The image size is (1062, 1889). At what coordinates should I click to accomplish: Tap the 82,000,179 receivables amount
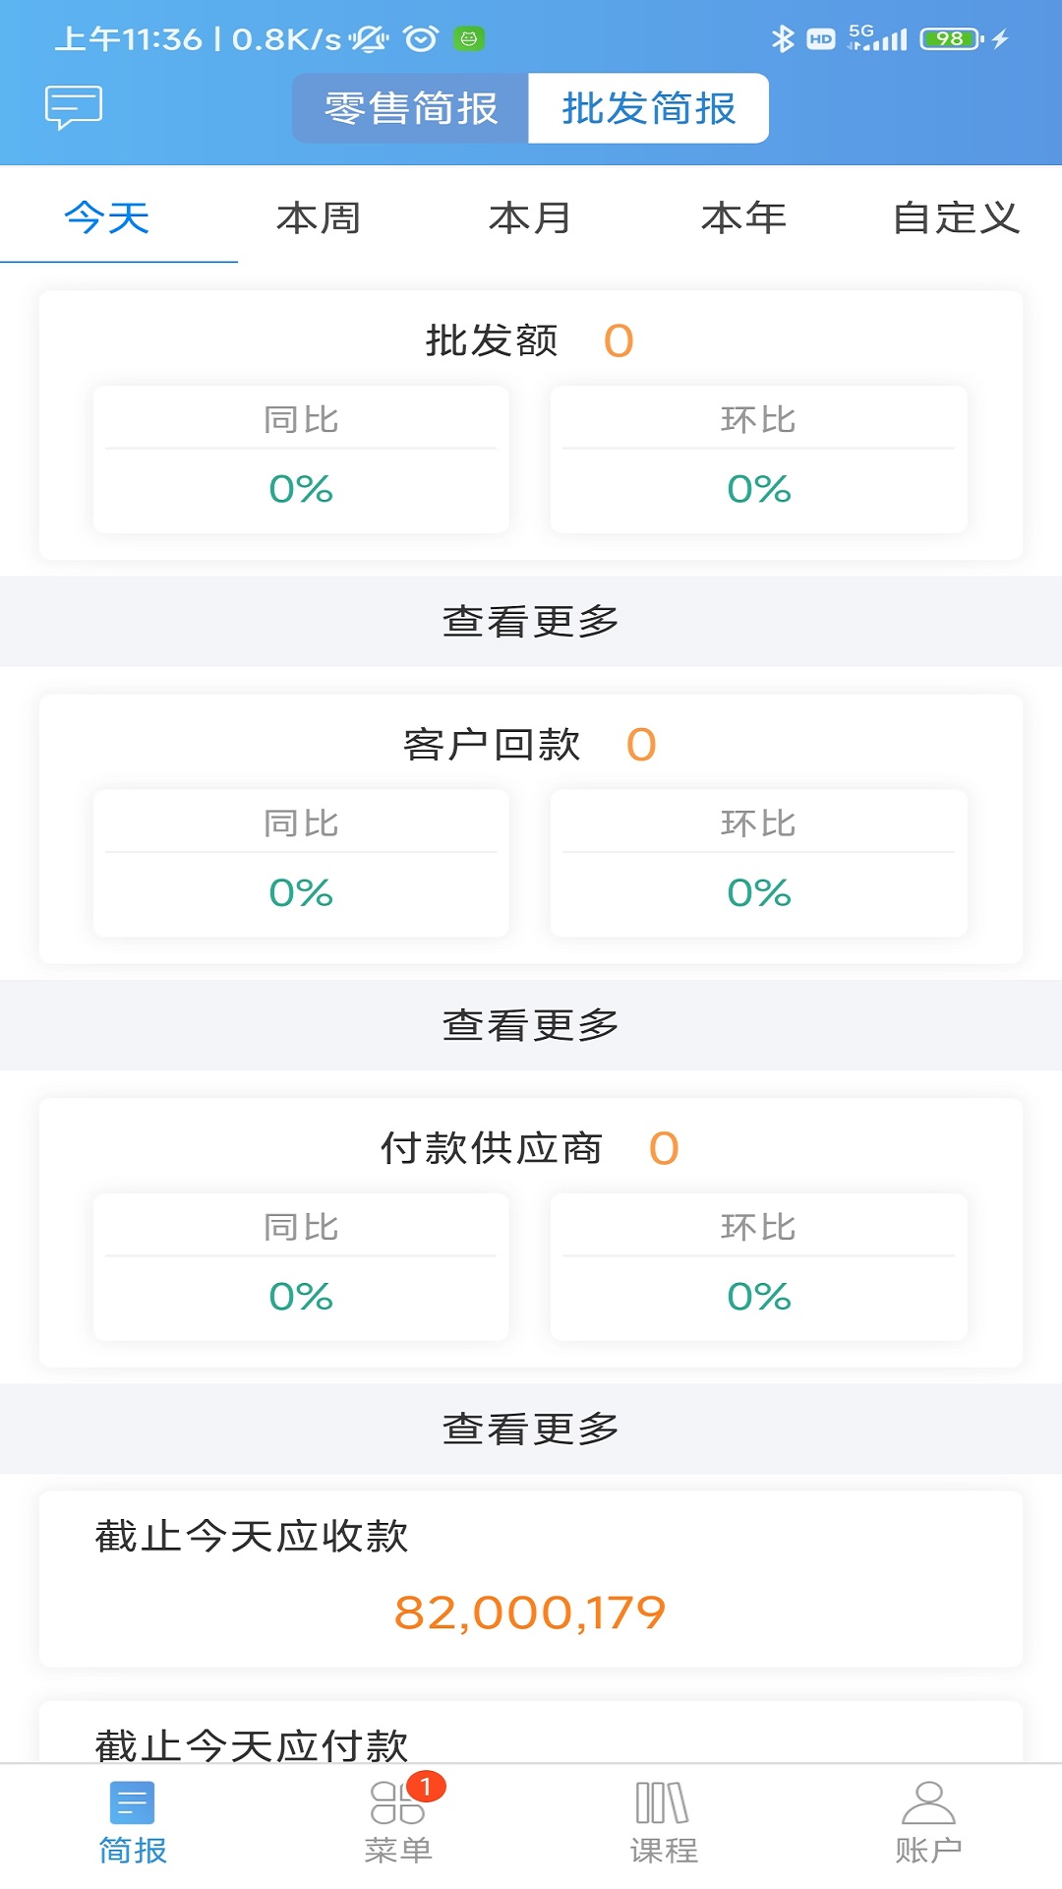pos(531,1613)
